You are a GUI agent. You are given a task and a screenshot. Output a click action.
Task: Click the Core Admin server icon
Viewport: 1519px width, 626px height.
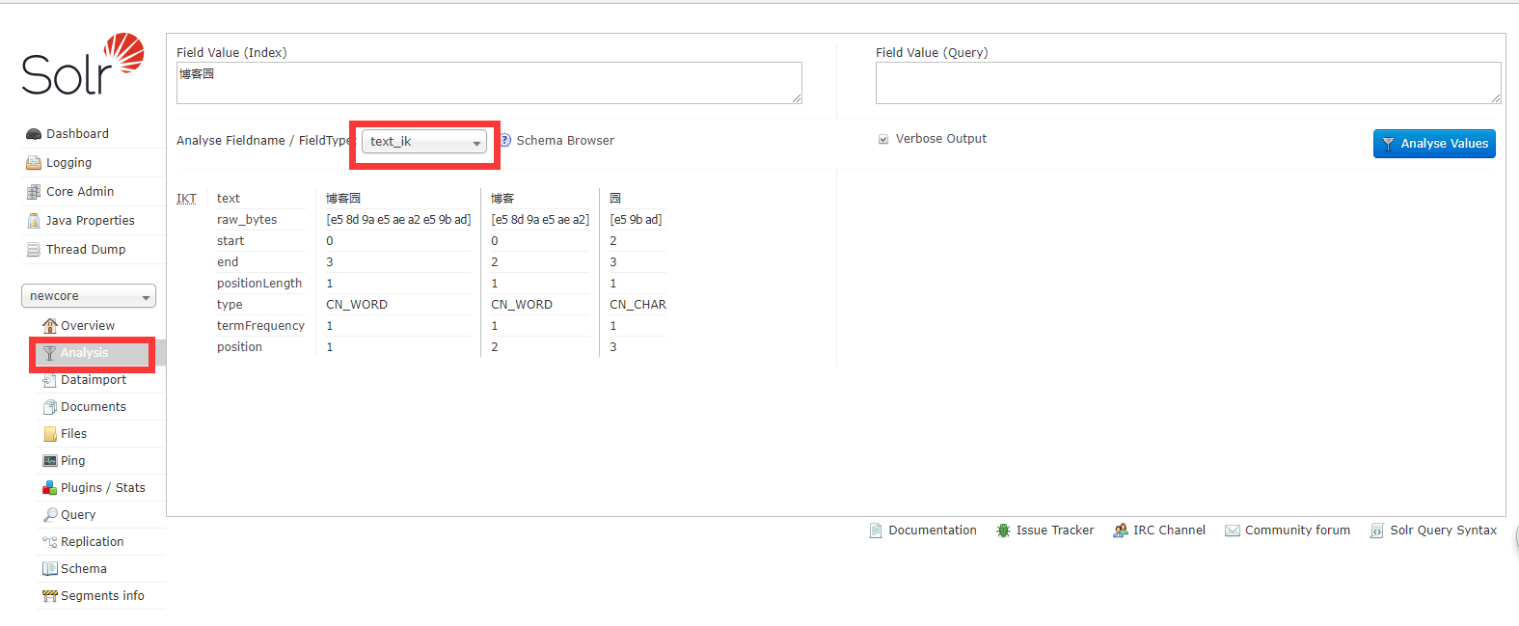click(x=34, y=192)
